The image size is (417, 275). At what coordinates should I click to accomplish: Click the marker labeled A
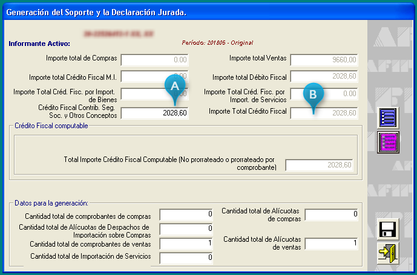coord(174,86)
